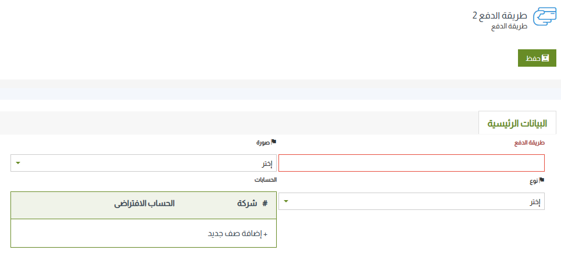
Task: Click the flag icon beside صورة label
Action: 274,142
